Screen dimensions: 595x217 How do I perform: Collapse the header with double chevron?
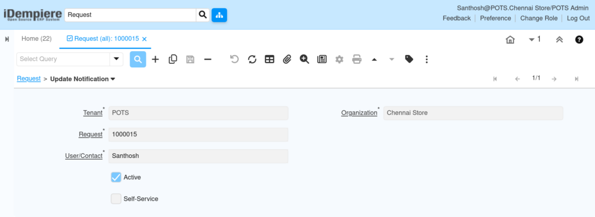tap(560, 39)
